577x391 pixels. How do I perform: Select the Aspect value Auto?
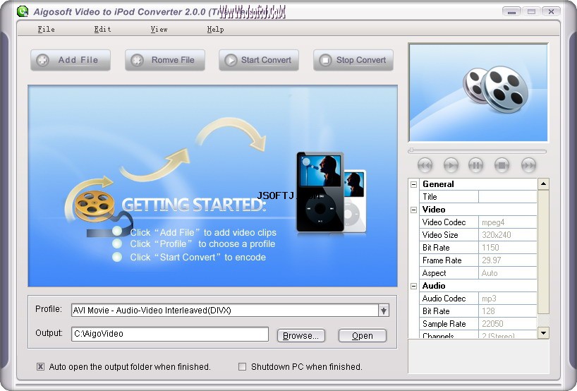(x=507, y=273)
